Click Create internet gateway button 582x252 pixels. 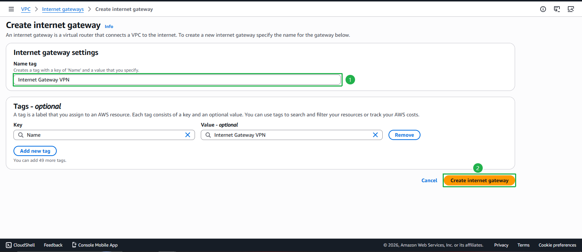point(479,180)
